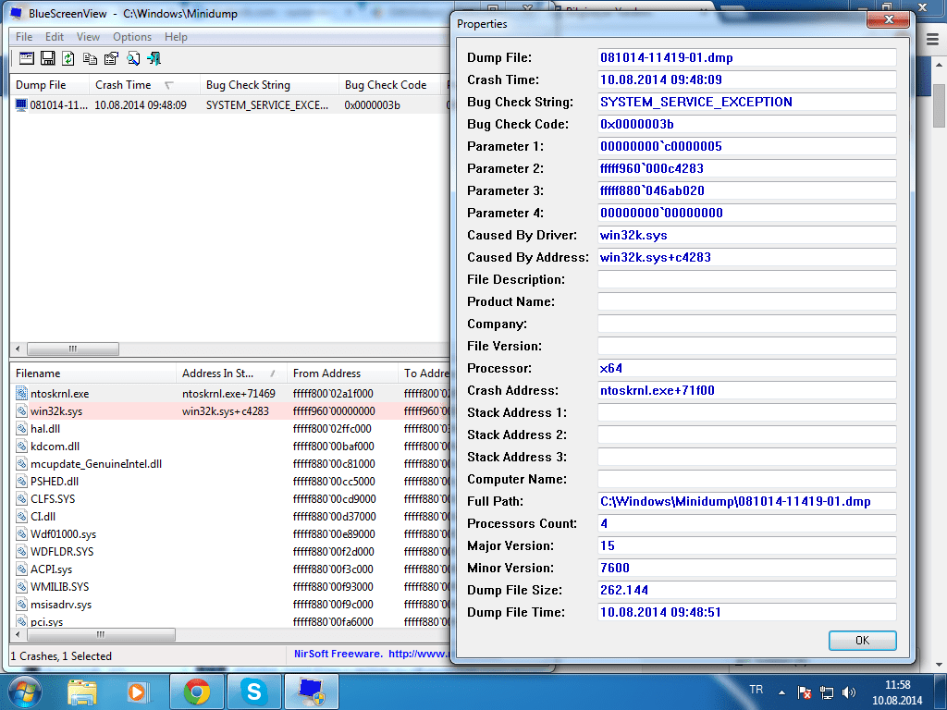The height and width of the screenshot is (710, 947).
Task: Click the Caused By Driver field
Action: tap(746, 235)
